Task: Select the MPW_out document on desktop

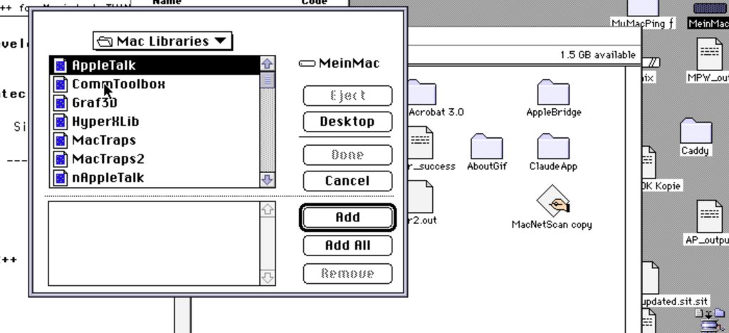Action: point(709,54)
